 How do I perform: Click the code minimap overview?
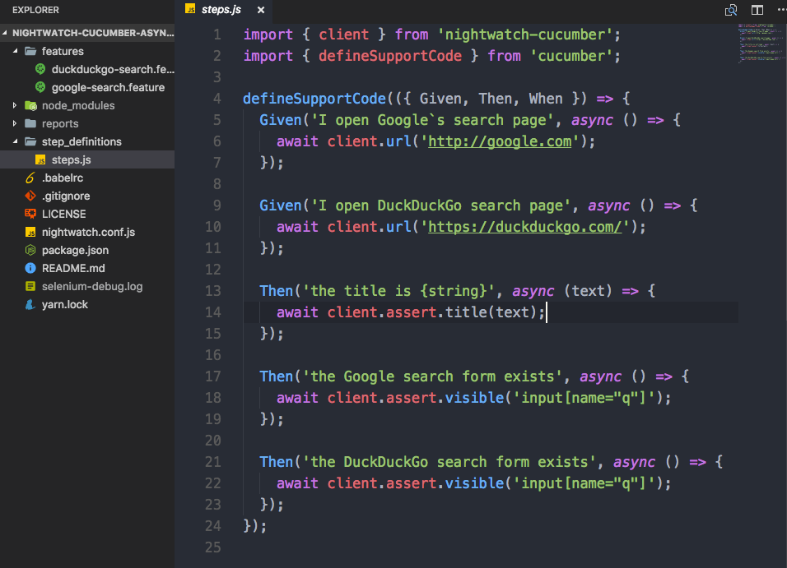click(760, 43)
